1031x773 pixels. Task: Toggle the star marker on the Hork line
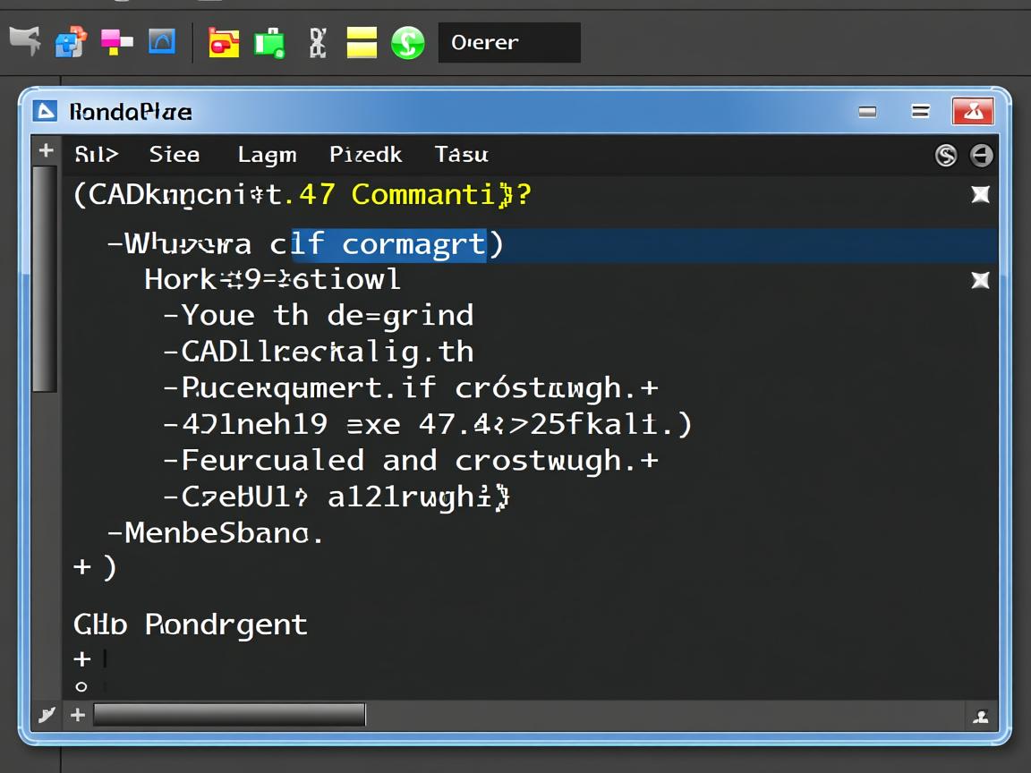coord(981,280)
